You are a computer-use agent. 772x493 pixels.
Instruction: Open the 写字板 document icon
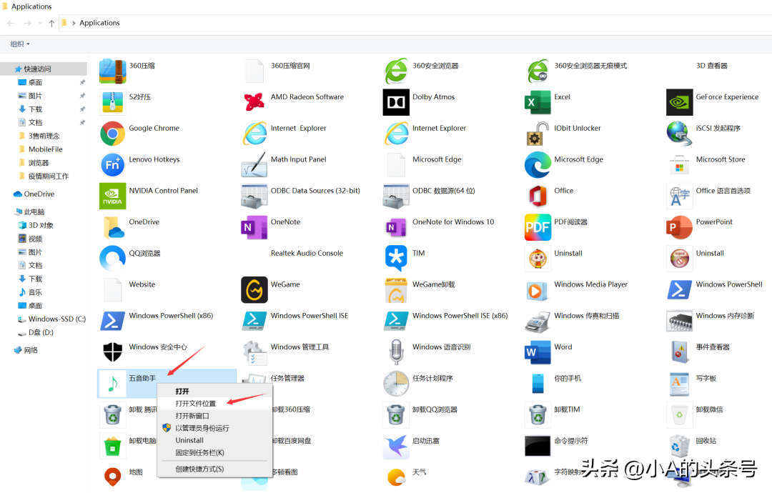680,384
